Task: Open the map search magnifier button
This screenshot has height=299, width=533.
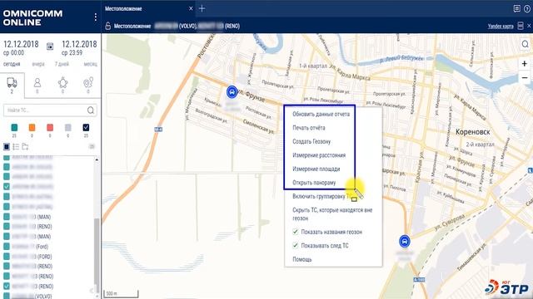Action: tap(526, 44)
